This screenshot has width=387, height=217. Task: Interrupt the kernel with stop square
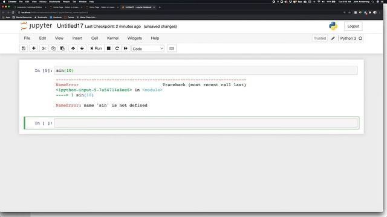(x=109, y=48)
